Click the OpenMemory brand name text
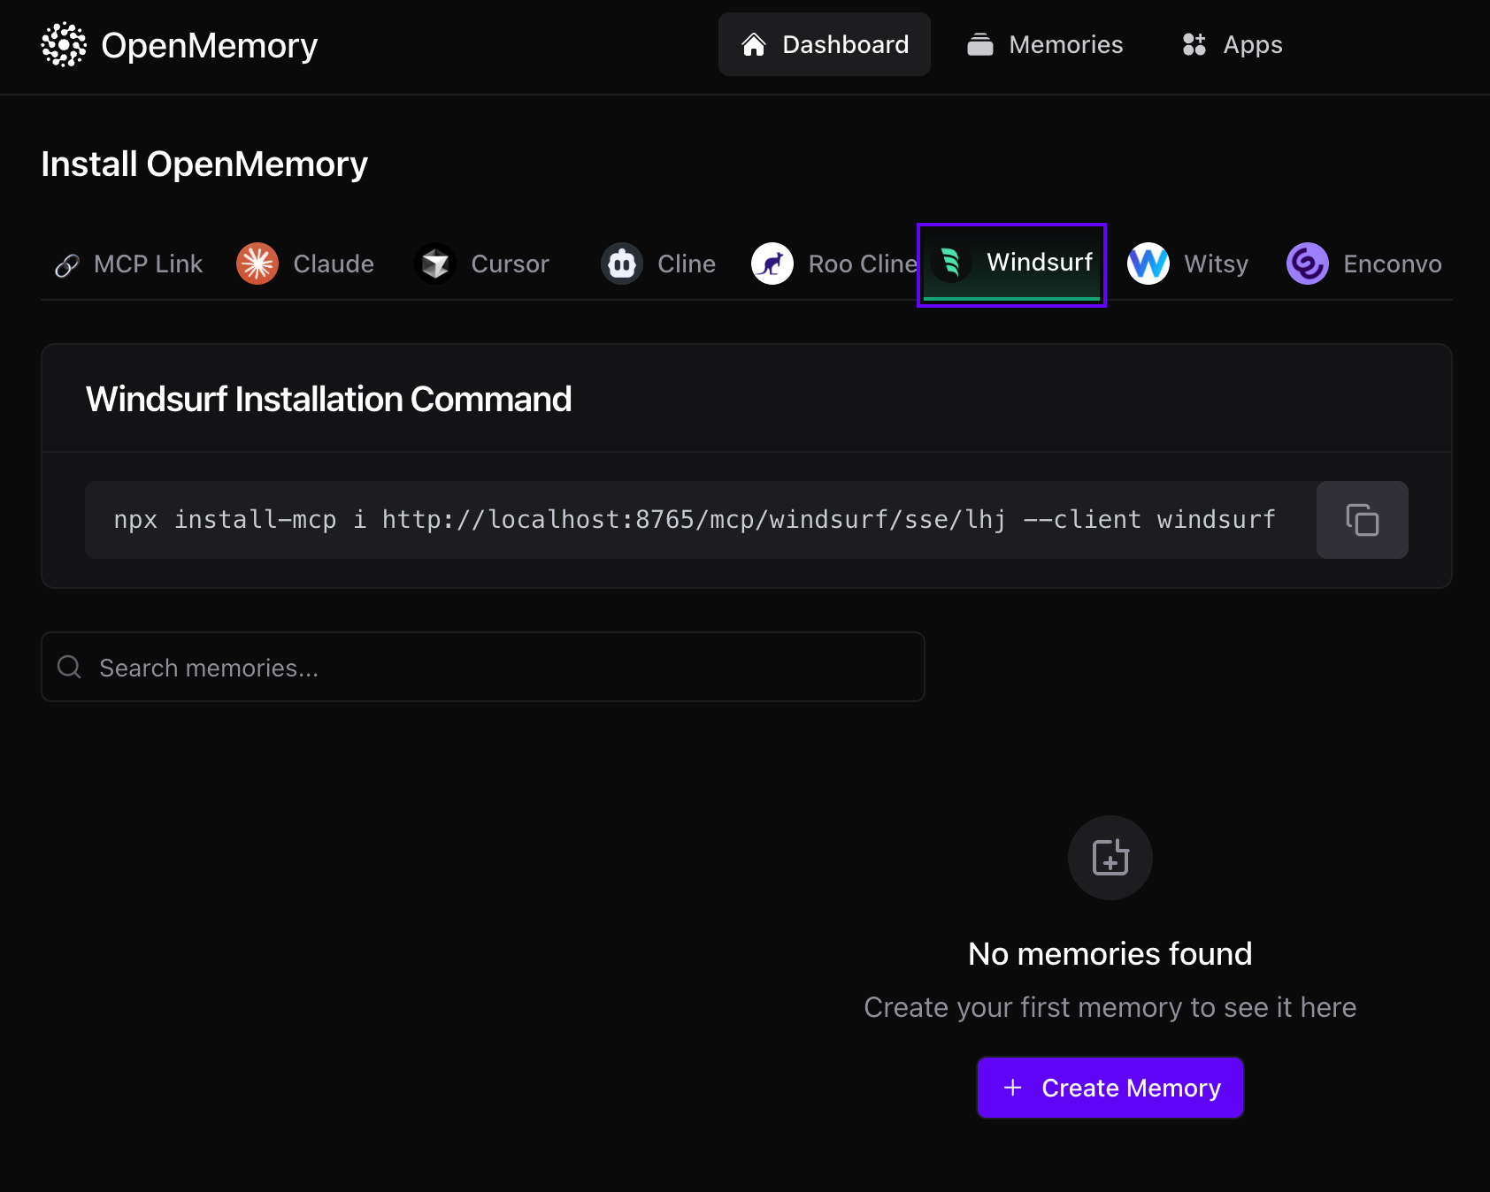This screenshot has width=1490, height=1192. [210, 45]
